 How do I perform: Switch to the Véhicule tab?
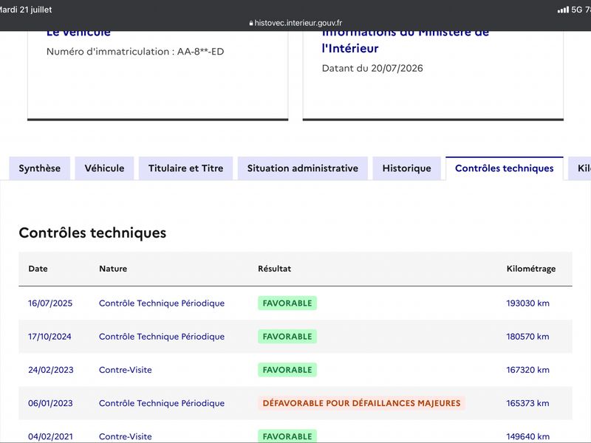point(104,168)
